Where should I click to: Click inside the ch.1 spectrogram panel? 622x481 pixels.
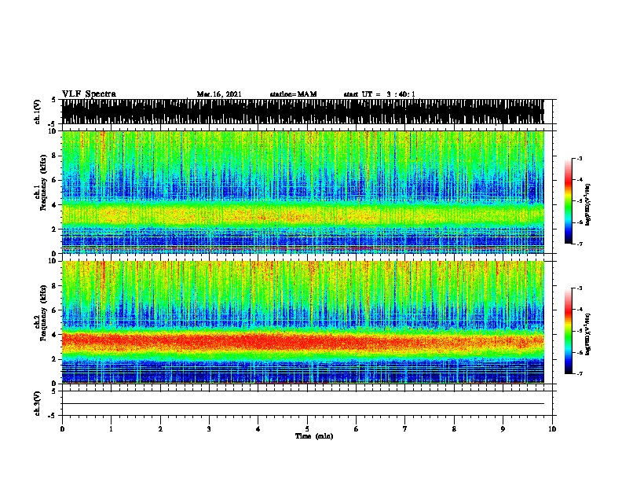[303, 192]
